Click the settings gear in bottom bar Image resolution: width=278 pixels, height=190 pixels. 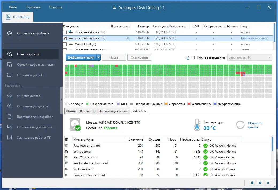(260, 183)
